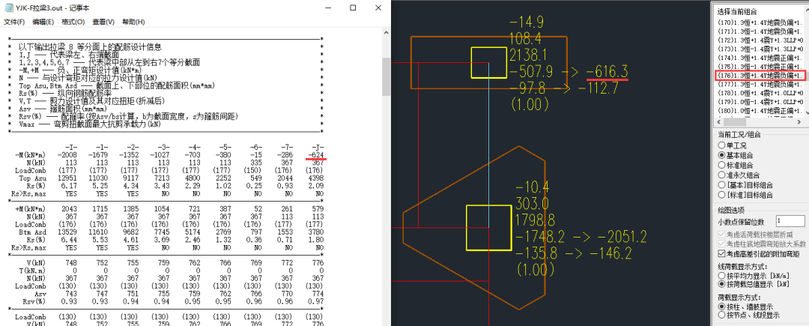The image size is (809, 326).
Task: Click the Notepad vertical scrollbar thumb
Action: [x=386, y=76]
